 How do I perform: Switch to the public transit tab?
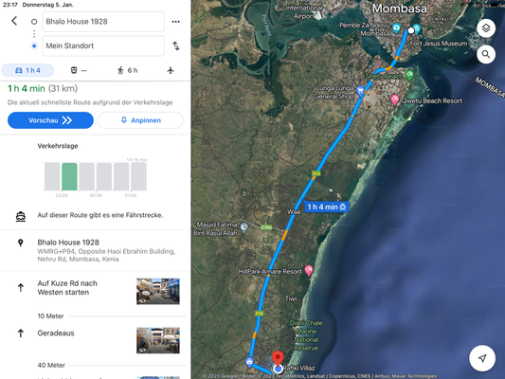pos(79,70)
